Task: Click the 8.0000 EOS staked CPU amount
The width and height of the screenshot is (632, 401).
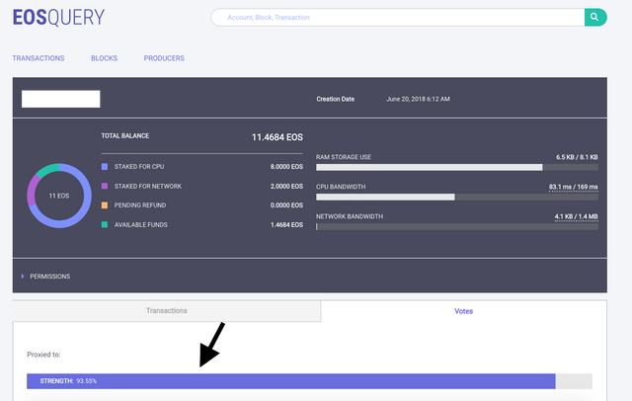Action: (x=286, y=167)
